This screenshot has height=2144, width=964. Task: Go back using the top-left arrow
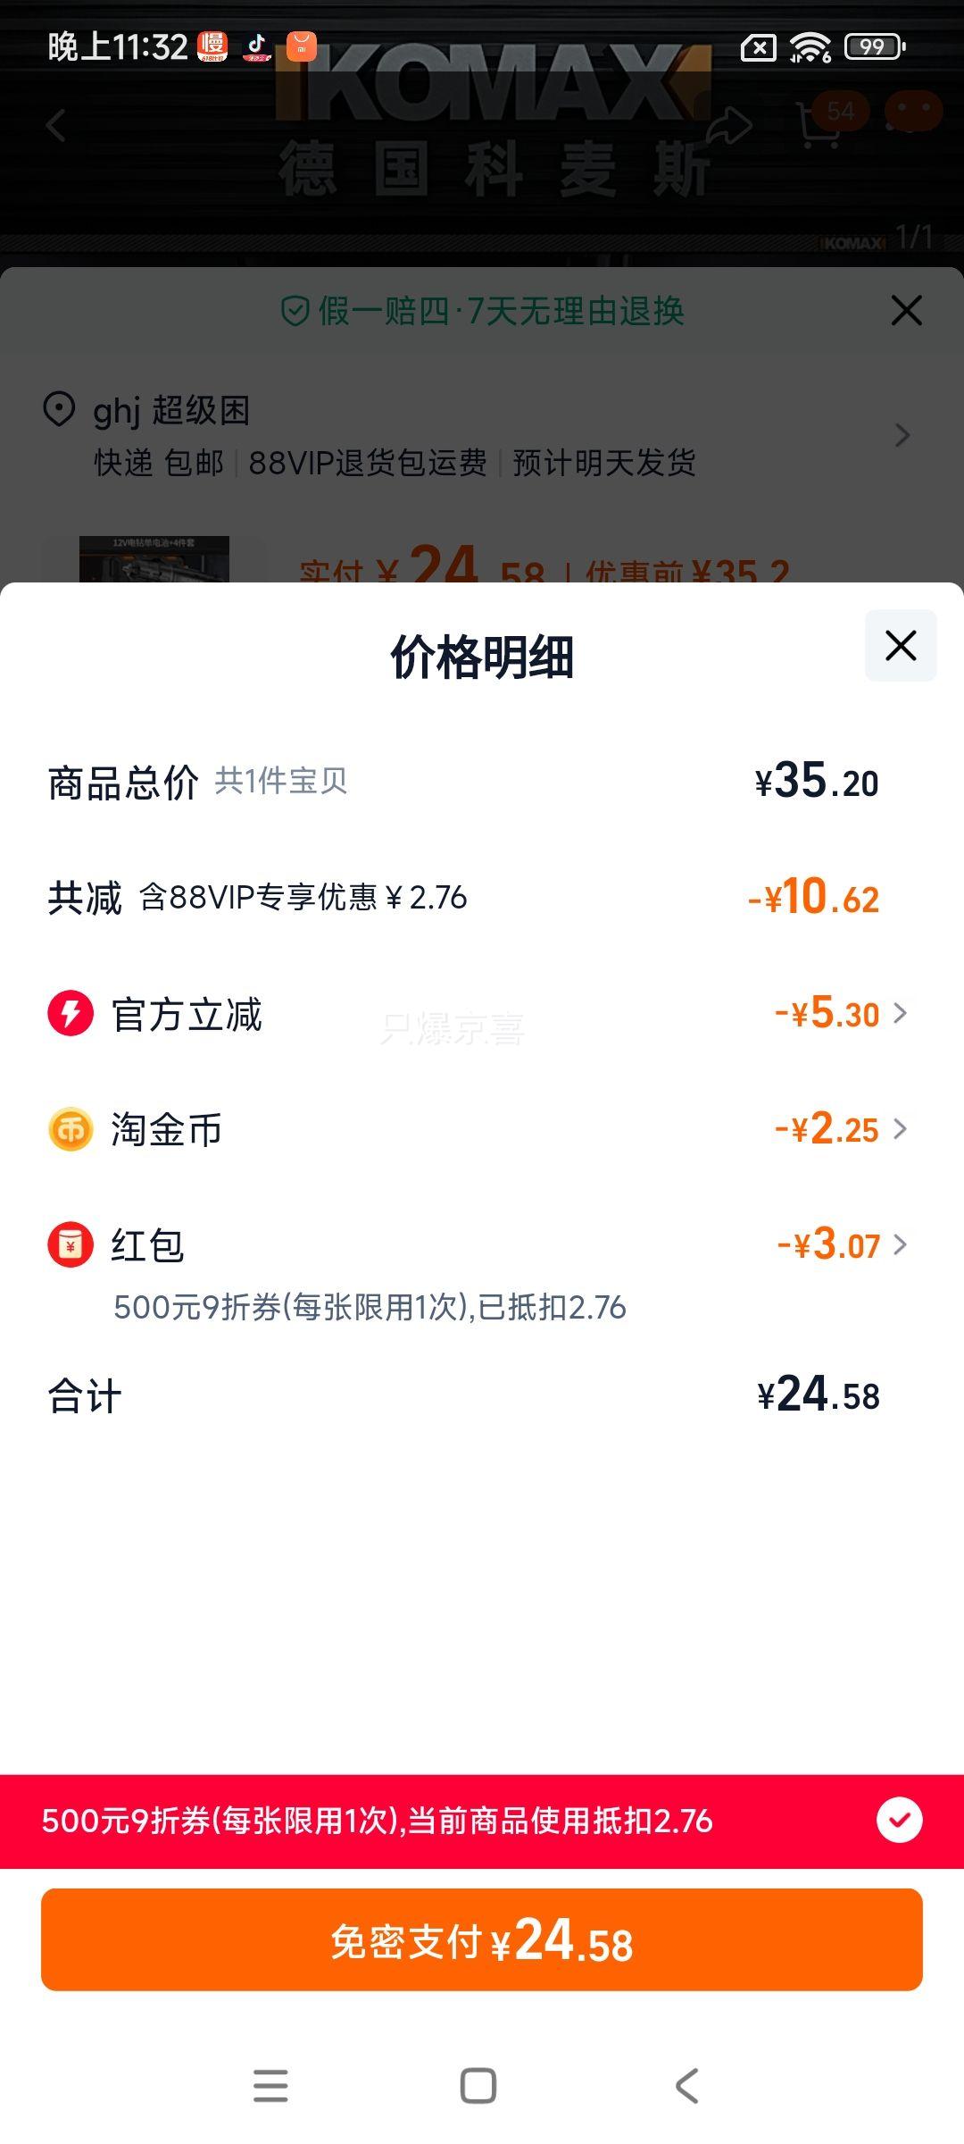pyautogui.click(x=56, y=125)
